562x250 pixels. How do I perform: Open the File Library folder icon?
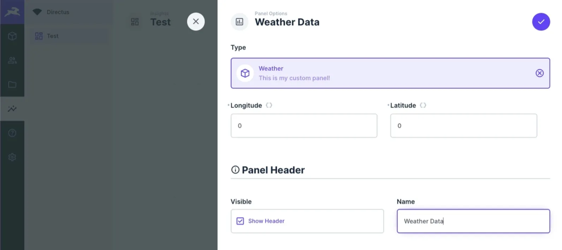pos(12,85)
